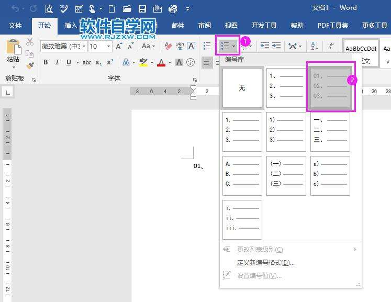Expand the quick access toolbar customize arrow
This screenshot has width=391, height=302.
[x=187, y=9]
